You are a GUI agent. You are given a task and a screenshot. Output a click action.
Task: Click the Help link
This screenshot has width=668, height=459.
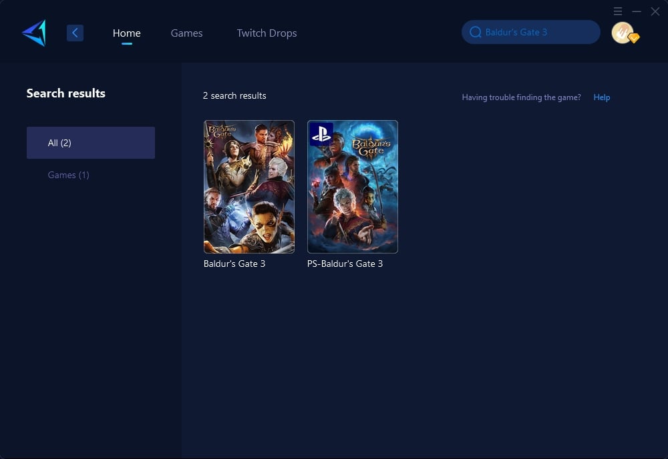pyautogui.click(x=602, y=97)
